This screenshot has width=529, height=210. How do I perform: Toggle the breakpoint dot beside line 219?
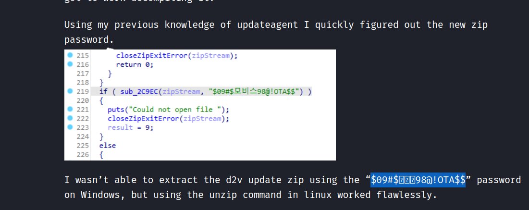70,91
